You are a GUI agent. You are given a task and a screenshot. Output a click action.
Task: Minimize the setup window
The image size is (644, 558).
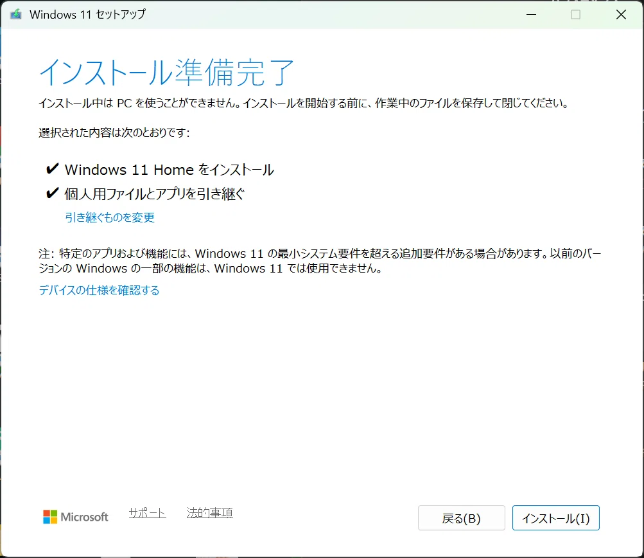532,14
